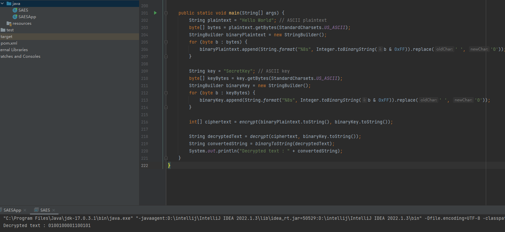Fold the main method at line 201
Screen dimensions: 505x232
click(x=166, y=13)
